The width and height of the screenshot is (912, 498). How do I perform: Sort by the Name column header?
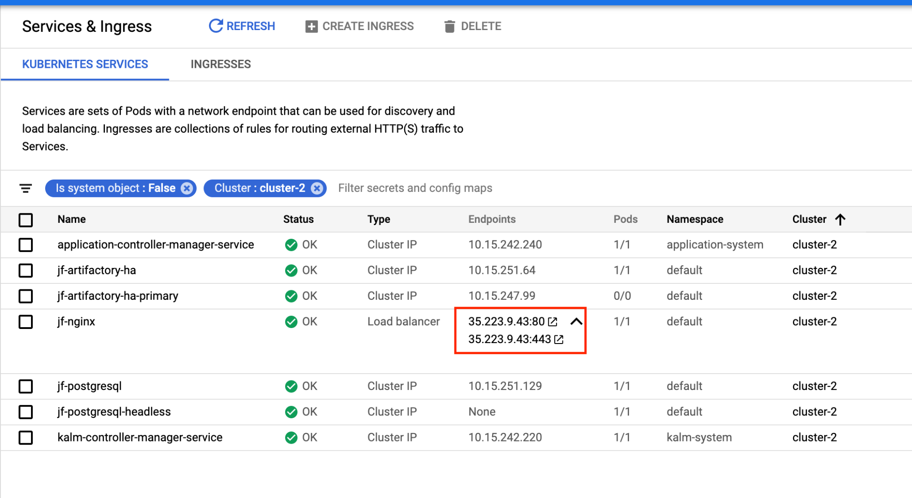click(x=72, y=219)
